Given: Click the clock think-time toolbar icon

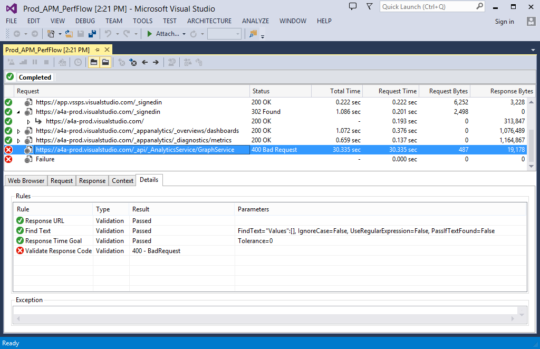Looking at the screenshot, I should pos(78,62).
